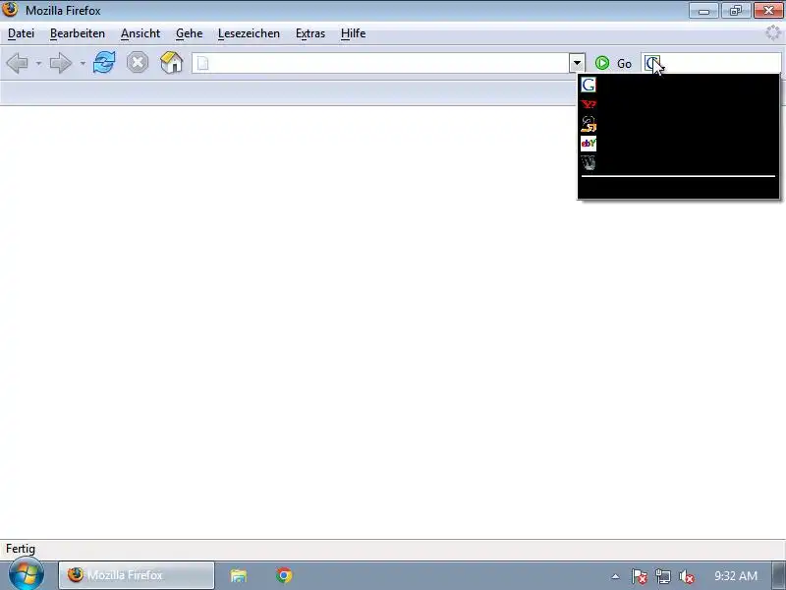Minimize the Firefox window
Image resolution: width=786 pixels, height=590 pixels.
click(x=703, y=11)
